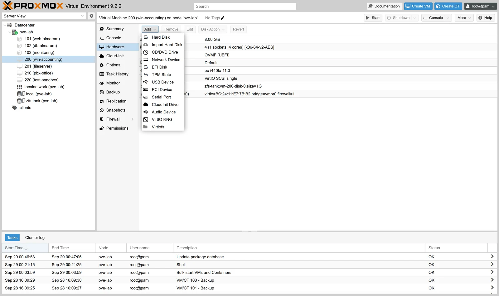
Task: Click the Proxmox logo
Action: tap(33, 6)
